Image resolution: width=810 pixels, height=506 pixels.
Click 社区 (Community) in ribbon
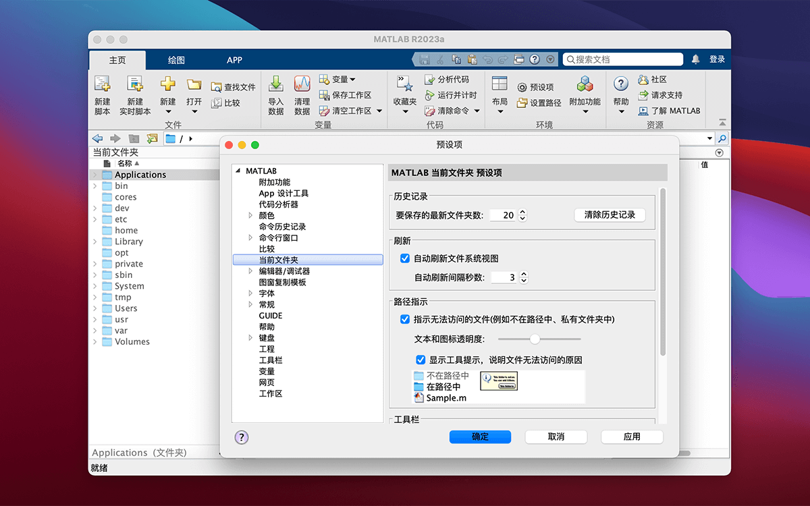click(x=652, y=80)
